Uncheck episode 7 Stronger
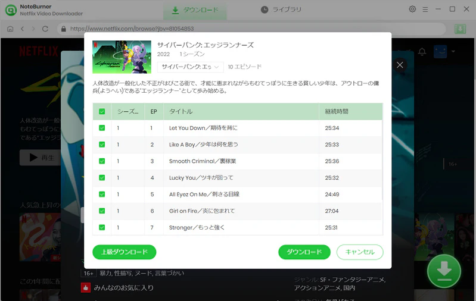The image size is (476, 301). pyautogui.click(x=102, y=227)
